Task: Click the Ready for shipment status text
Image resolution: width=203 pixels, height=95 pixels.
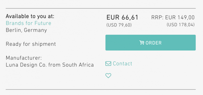Action: pyautogui.click(x=31, y=44)
